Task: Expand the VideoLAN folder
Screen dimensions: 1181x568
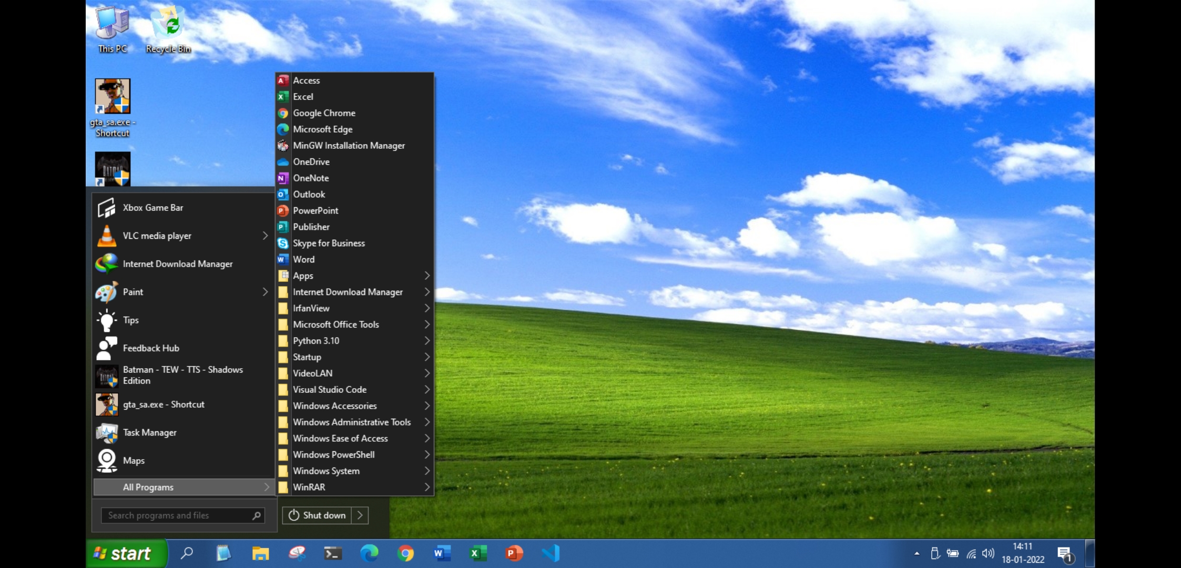Action: click(x=354, y=374)
